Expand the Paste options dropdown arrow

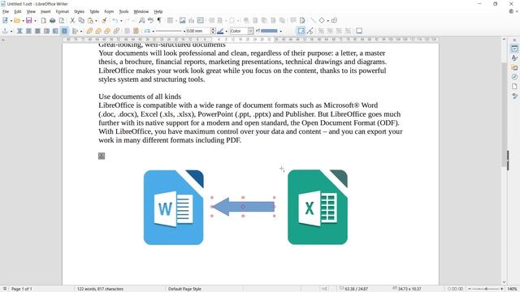(x=96, y=21)
